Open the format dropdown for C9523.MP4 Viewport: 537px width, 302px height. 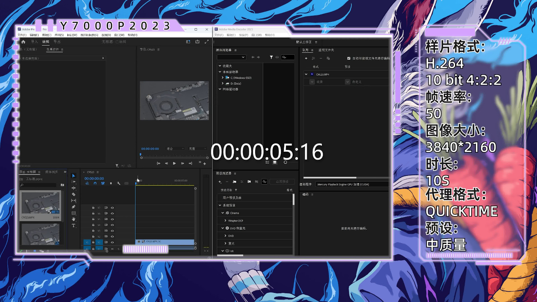(312, 82)
